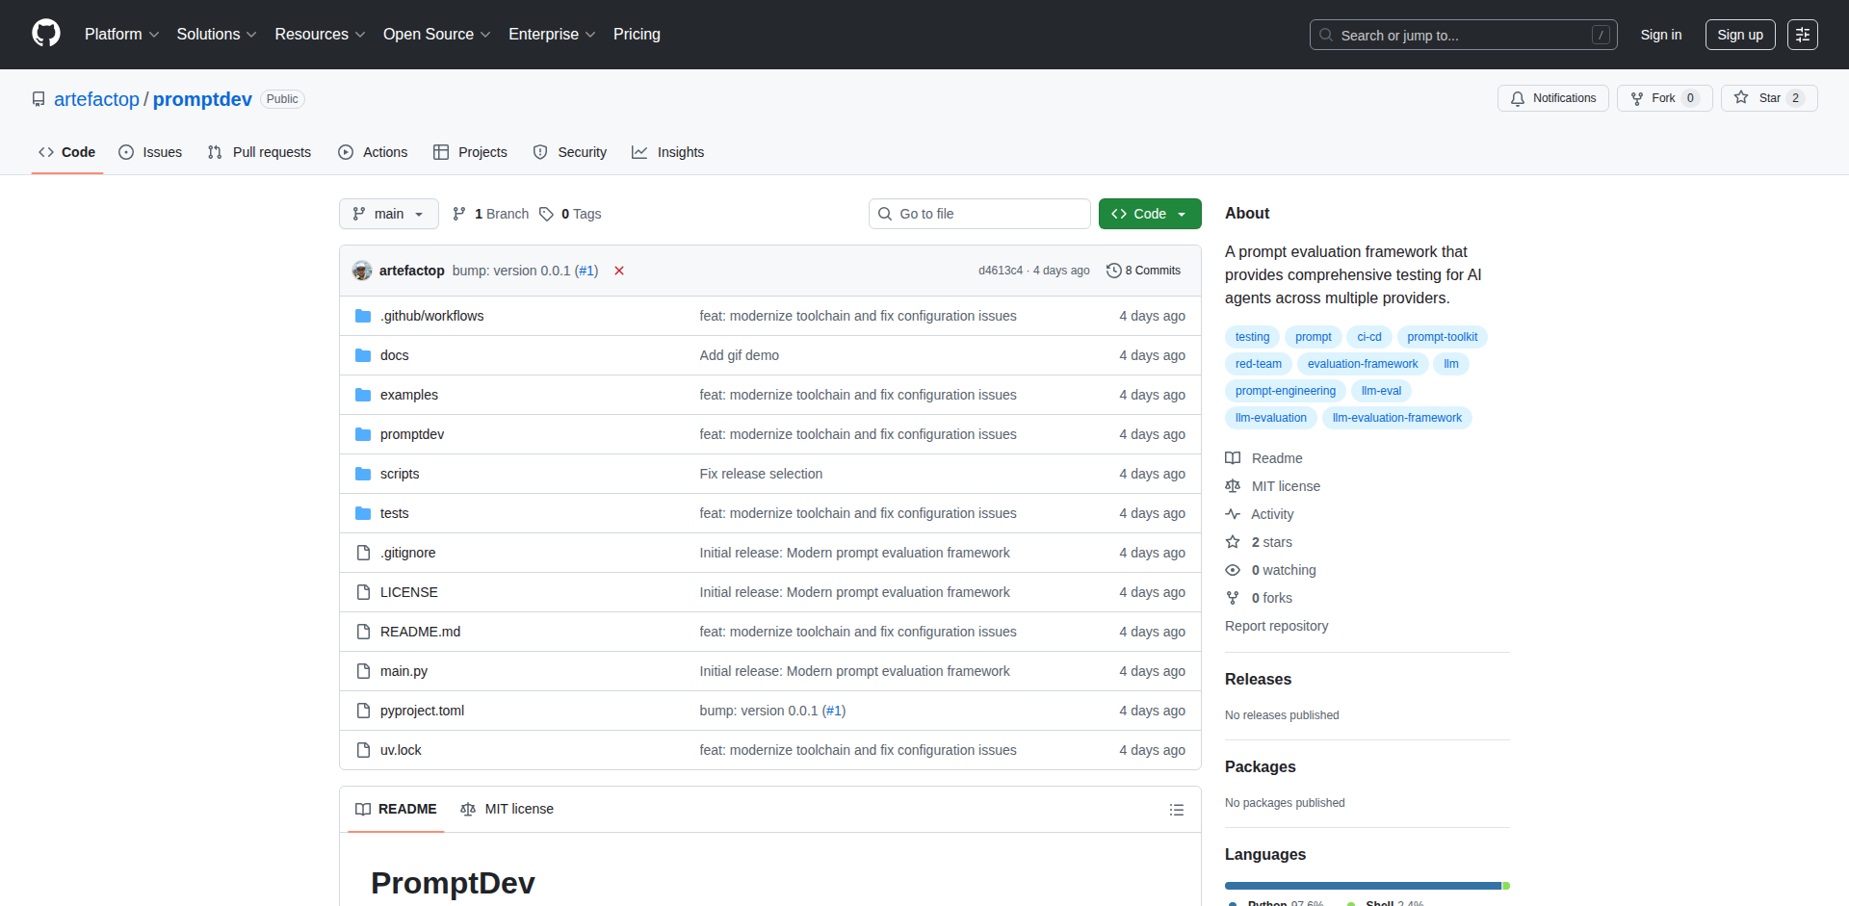Click the d4613c4 commit hash
This screenshot has height=906, width=1849.
tap(1001, 271)
